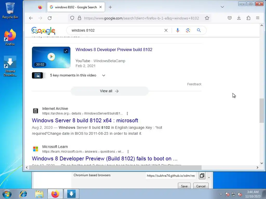This screenshot has height=199, width=266.
Task: Open Google Lens search by image icon
Action: click(x=188, y=30)
